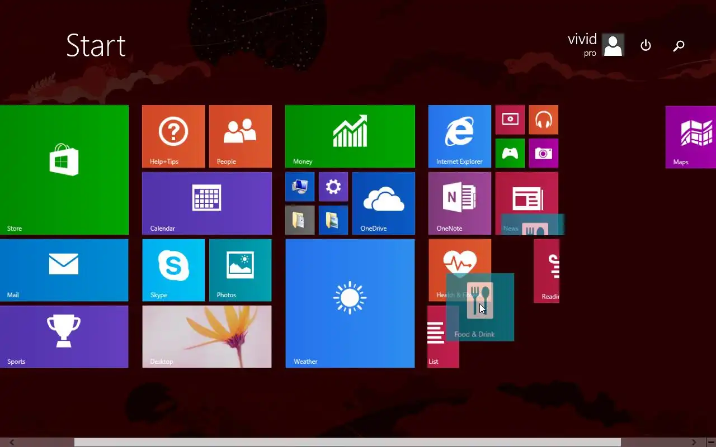
Task: Open the This PC small tile
Action: pyautogui.click(x=300, y=187)
